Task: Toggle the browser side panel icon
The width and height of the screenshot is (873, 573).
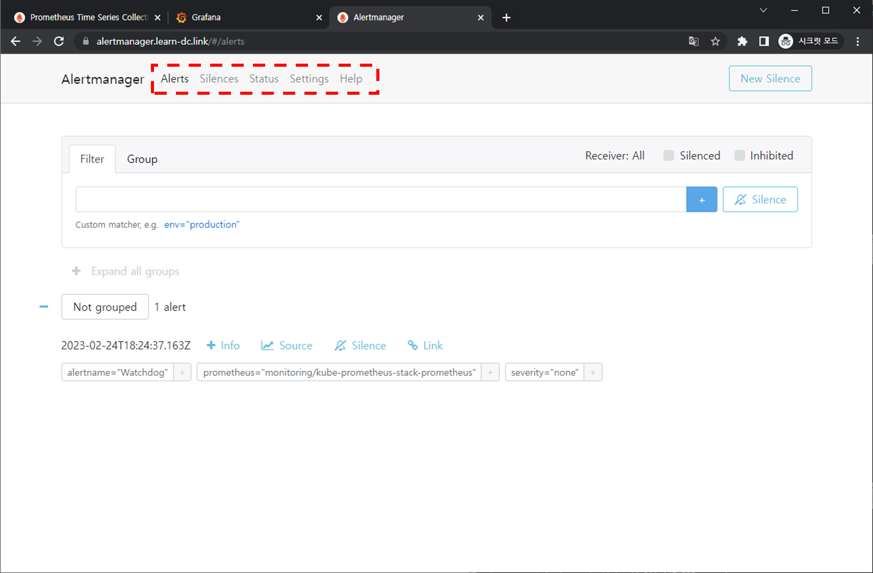Action: (x=763, y=41)
